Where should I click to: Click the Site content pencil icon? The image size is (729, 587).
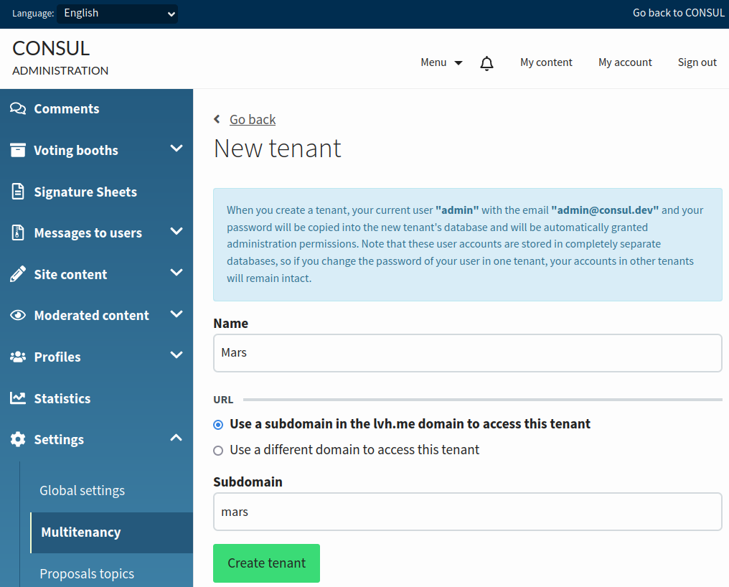click(17, 273)
